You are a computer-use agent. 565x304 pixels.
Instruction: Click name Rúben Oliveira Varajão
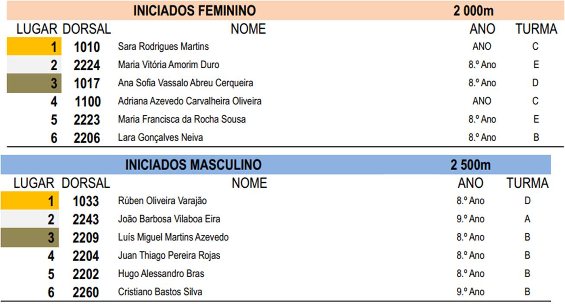162,201
